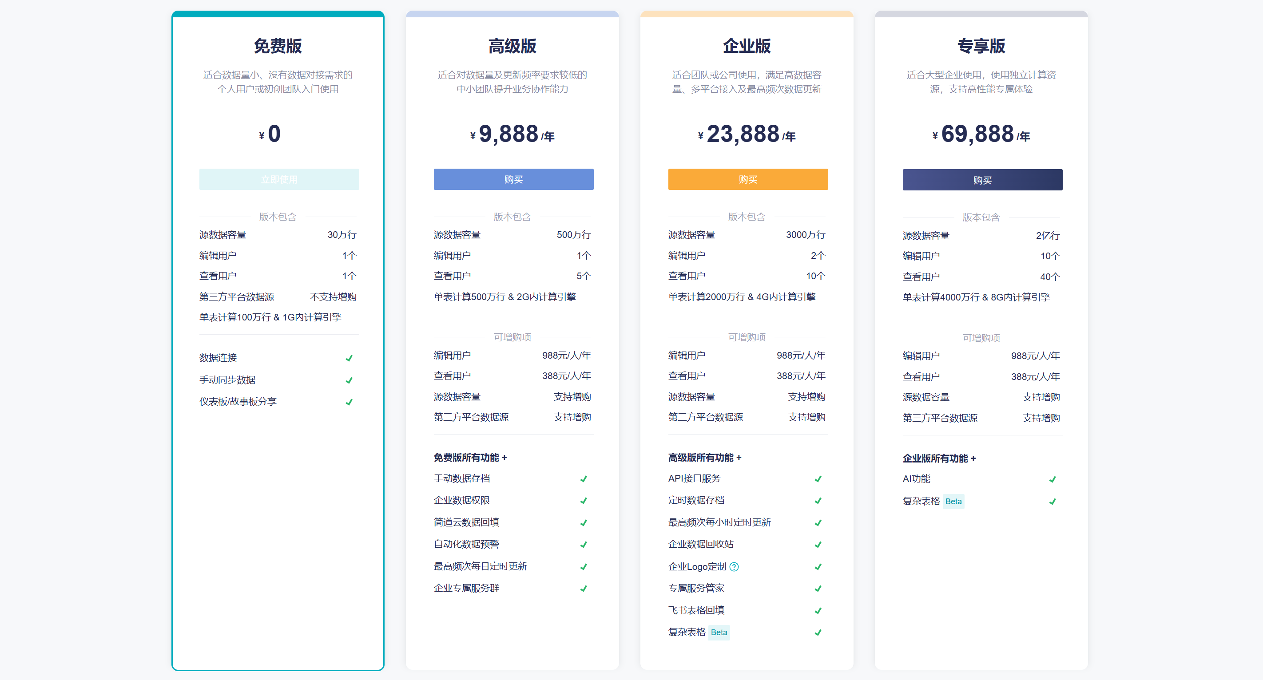Click the checkmark next to 企业数据回收站
This screenshot has height=680, width=1263.
pyautogui.click(x=818, y=545)
